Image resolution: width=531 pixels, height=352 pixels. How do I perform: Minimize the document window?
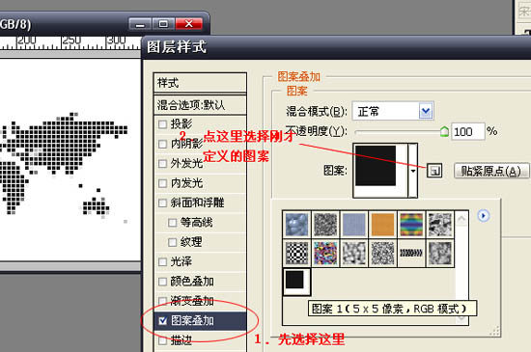pos(140,24)
